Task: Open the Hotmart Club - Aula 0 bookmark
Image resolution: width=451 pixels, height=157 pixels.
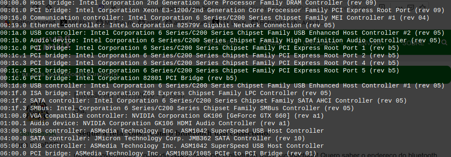Action: click(x=286, y=22)
